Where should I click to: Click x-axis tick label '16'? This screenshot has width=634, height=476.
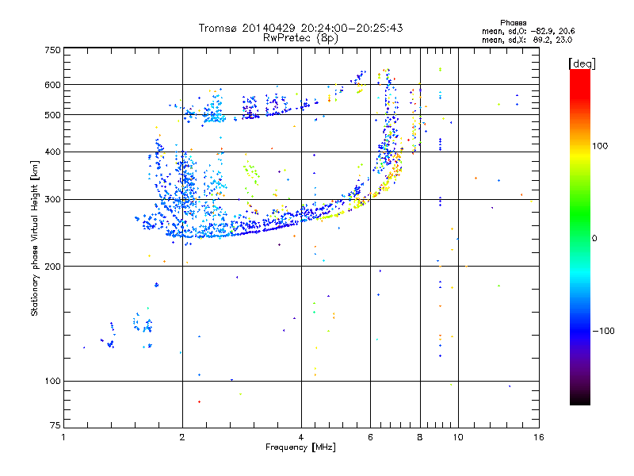(x=539, y=437)
